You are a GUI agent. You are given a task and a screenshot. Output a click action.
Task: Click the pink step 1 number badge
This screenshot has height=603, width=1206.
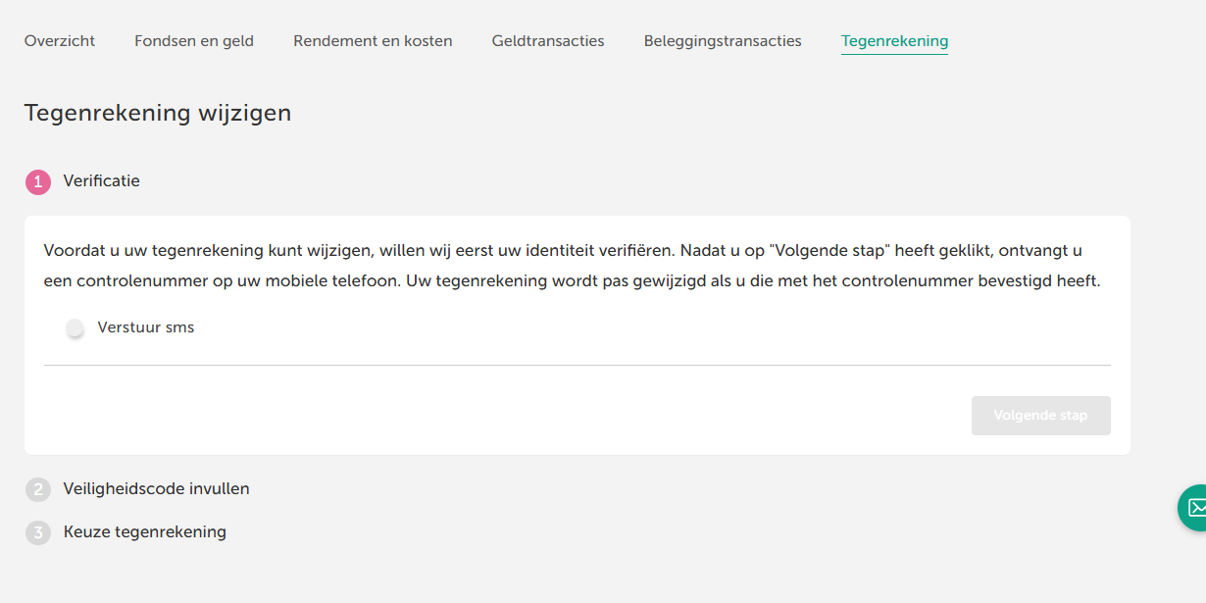point(37,181)
